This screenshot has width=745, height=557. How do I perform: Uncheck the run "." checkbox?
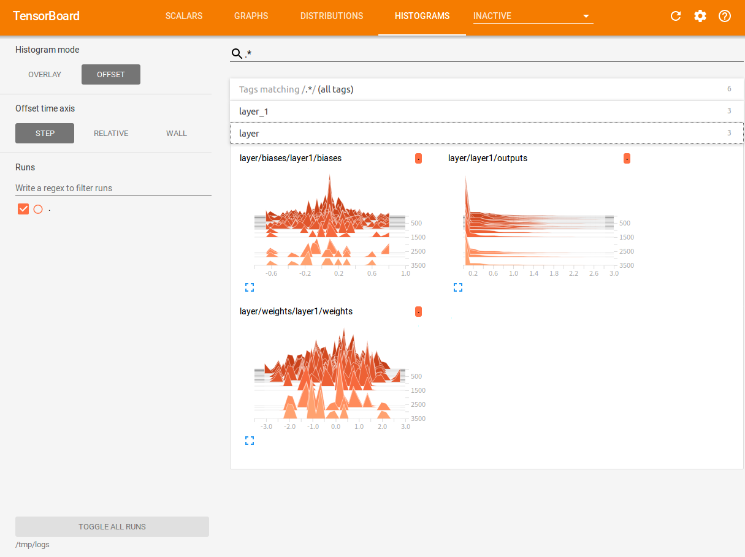[x=23, y=209]
